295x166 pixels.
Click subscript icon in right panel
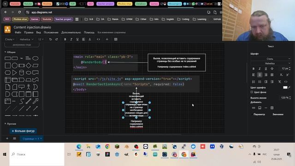281,75
